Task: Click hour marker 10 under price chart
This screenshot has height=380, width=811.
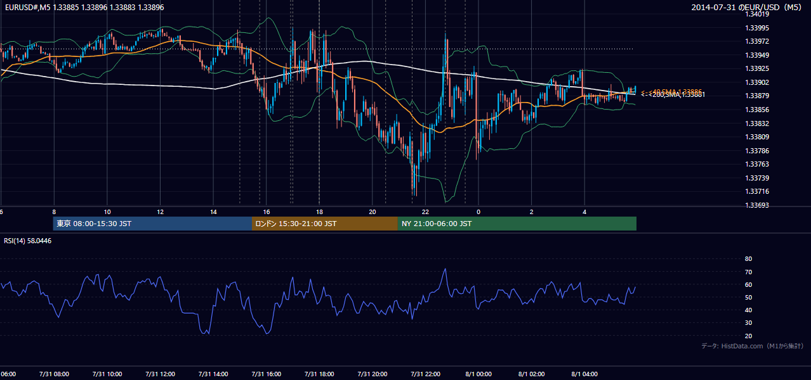Action: (x=107, y=212)
